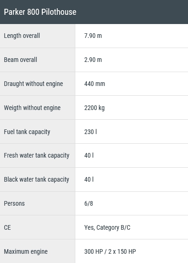Click the 7.90 m length value
The height and width of the screenshot is (263, 188).
click(93, 36)
